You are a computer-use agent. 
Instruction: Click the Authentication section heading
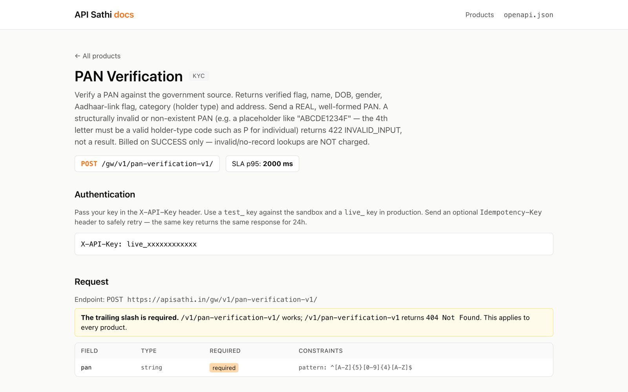coord(105,194)
